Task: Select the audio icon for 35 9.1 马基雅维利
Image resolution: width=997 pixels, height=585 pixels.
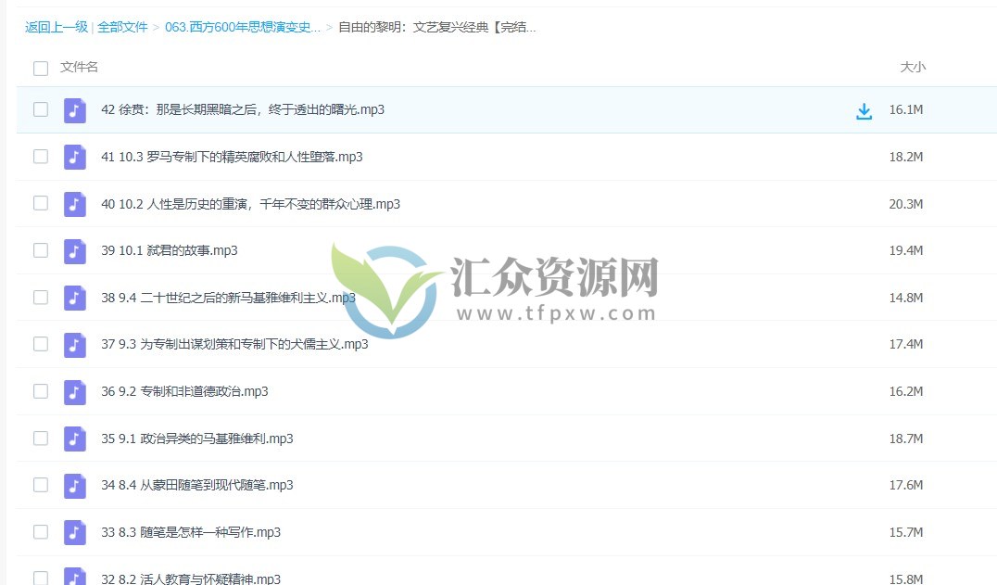Action: tap(74, 438)
